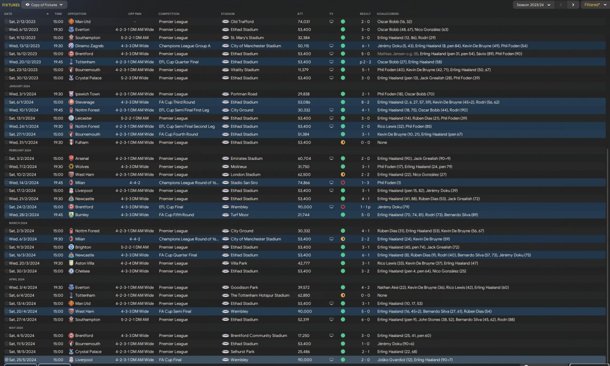Click the Chelsea club badge
The height and width of the screenshot is (366, 610).
click(71, 271)
